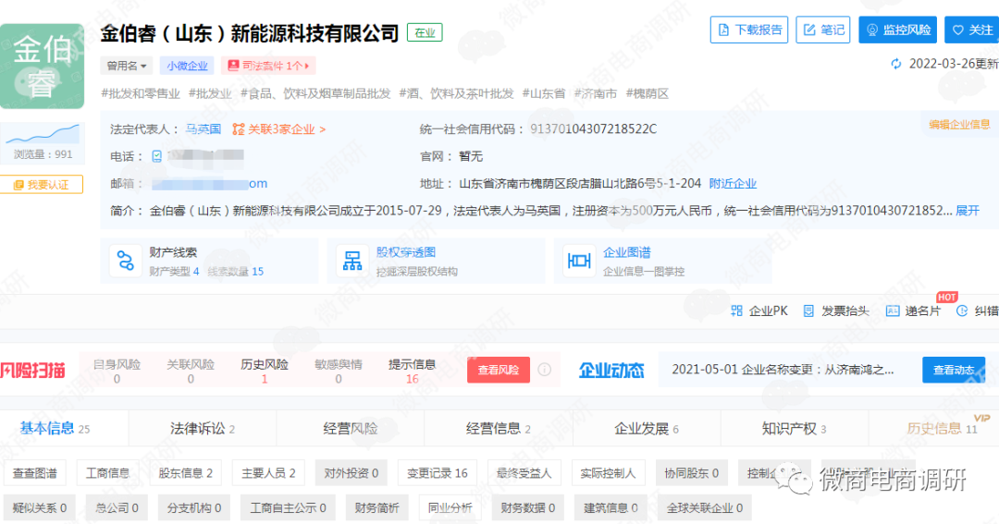Select 提示信息 16 item
The image size is (999, 524).
tap(413, 372)
